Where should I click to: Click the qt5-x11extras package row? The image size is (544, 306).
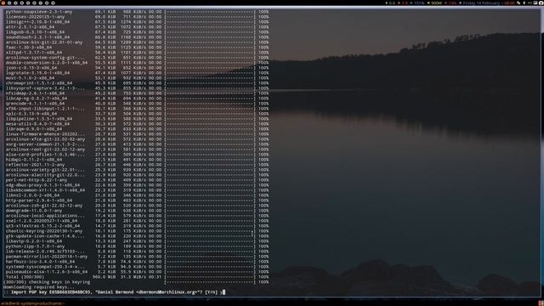click(137, 226)
